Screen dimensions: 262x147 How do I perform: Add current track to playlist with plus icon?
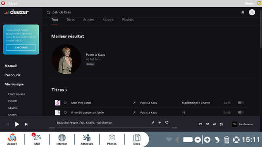coord(160,122)
